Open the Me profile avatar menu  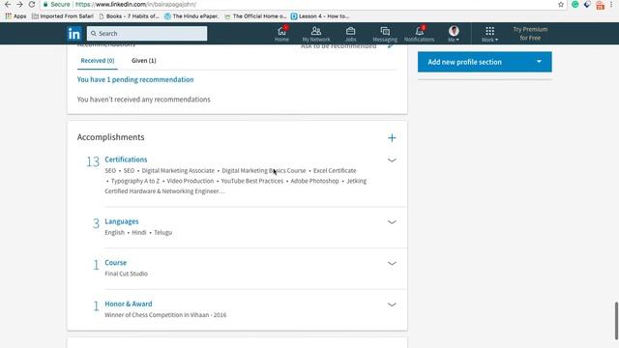454,34
